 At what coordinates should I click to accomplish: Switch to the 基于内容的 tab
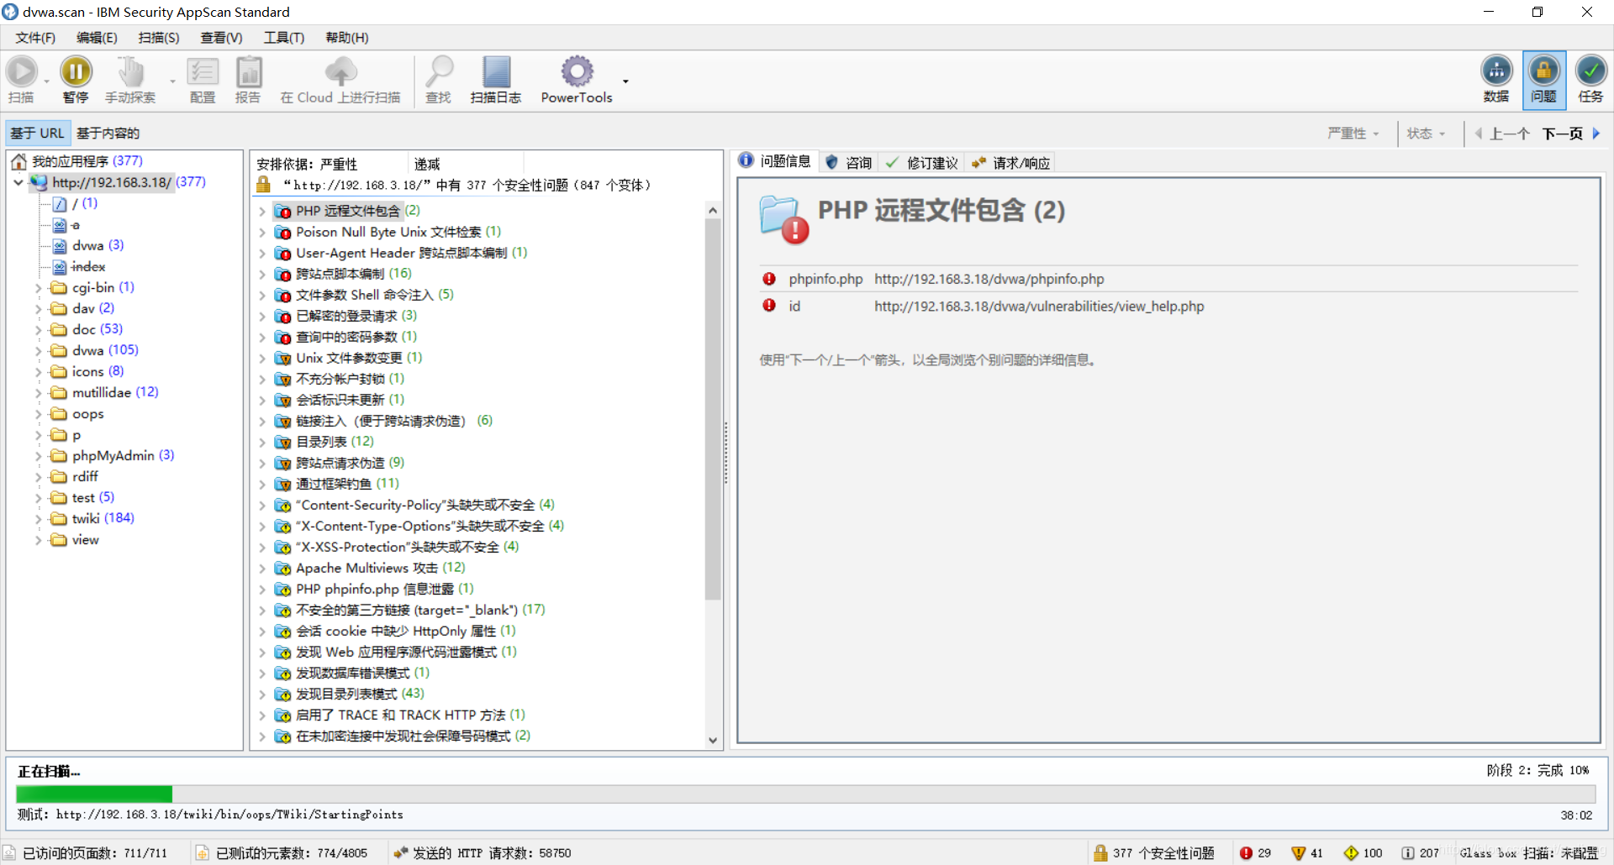pyautogui.click(x=108, y=134)
